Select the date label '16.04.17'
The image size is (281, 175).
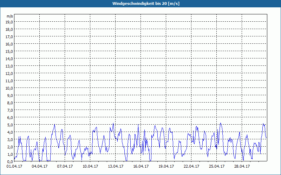click(x=141, y=166)
